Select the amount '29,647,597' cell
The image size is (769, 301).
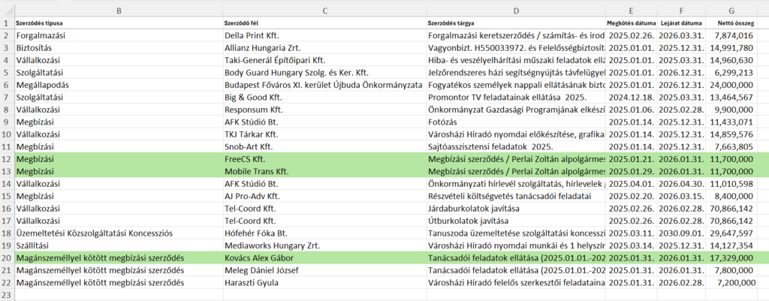731,233
